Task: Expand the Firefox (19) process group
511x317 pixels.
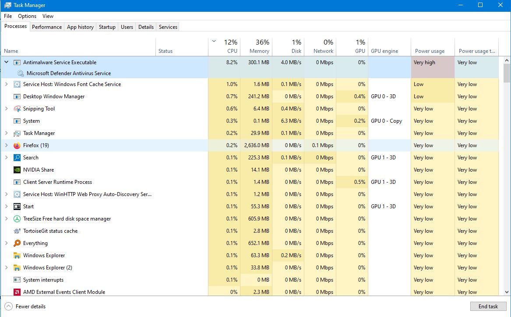Action: 6,145
